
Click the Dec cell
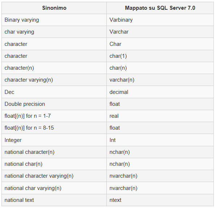[54, 92]
